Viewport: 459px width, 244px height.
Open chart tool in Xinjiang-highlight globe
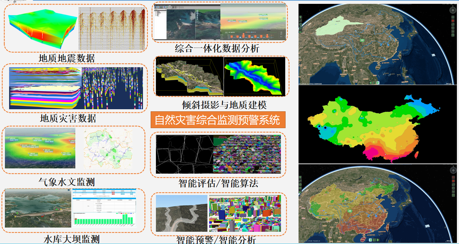(x=300, y=31)
